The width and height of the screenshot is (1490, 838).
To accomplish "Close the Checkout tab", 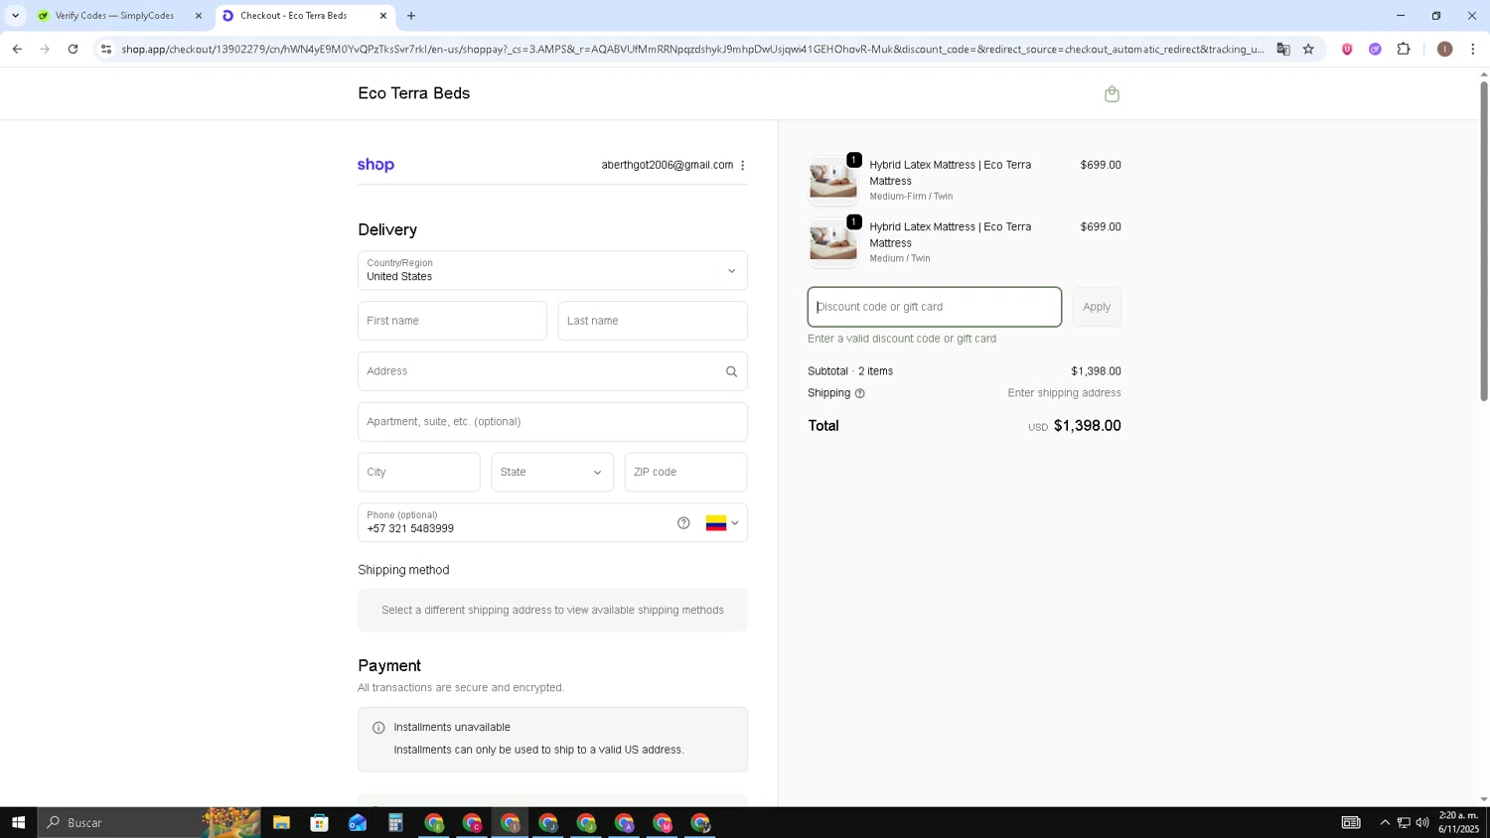I will [x=382, y=16].
